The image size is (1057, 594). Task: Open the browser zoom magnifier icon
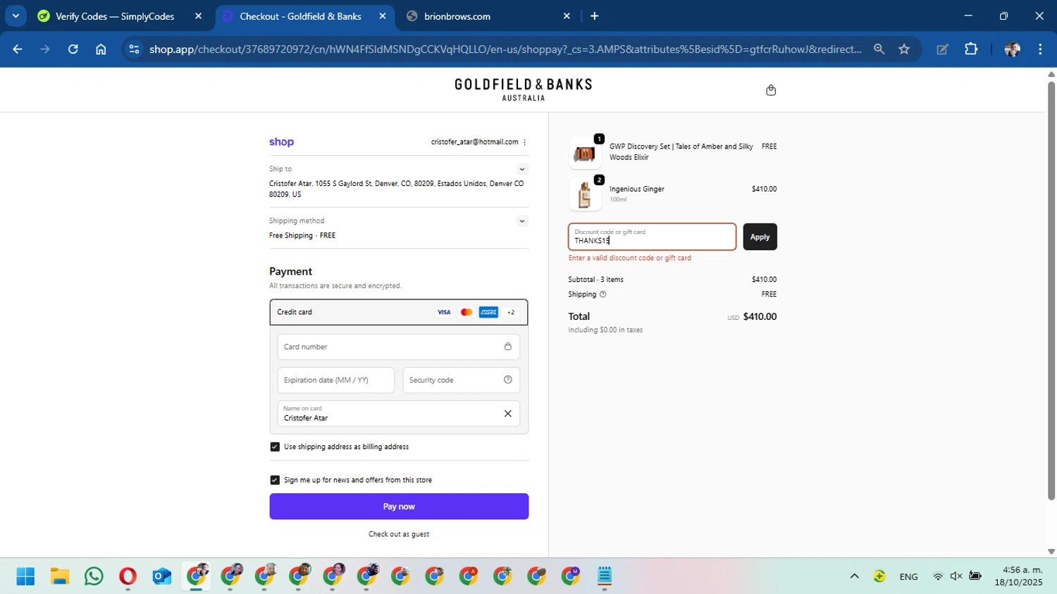pyautogui.click(x=879, y=49)
